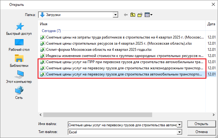Image resolution: width=218 pixels, height=138 pixels.
Task: Click the Открыть button
Action: (x=201, y=124)
